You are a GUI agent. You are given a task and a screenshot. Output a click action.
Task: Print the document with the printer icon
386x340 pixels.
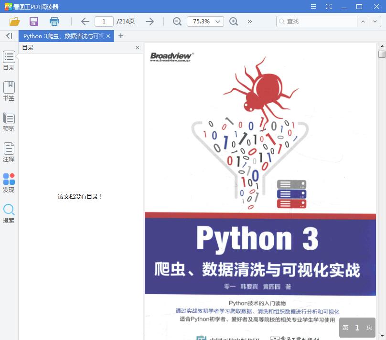pyautogui.click(x=54, y=21)
